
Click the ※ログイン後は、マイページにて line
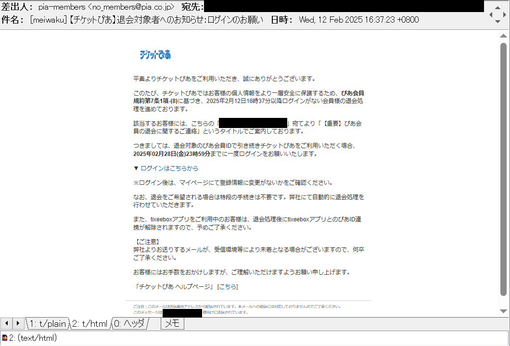pos(234,182)
